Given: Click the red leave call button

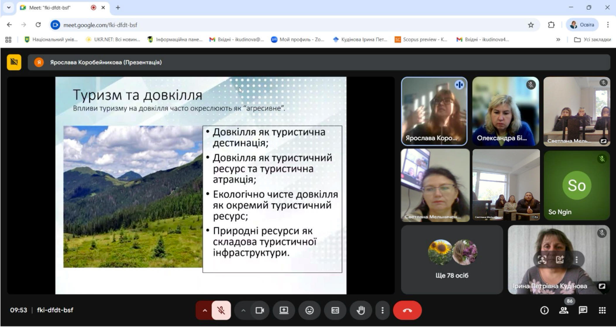Looking at the screenshot, I should (x=407, y=310).
